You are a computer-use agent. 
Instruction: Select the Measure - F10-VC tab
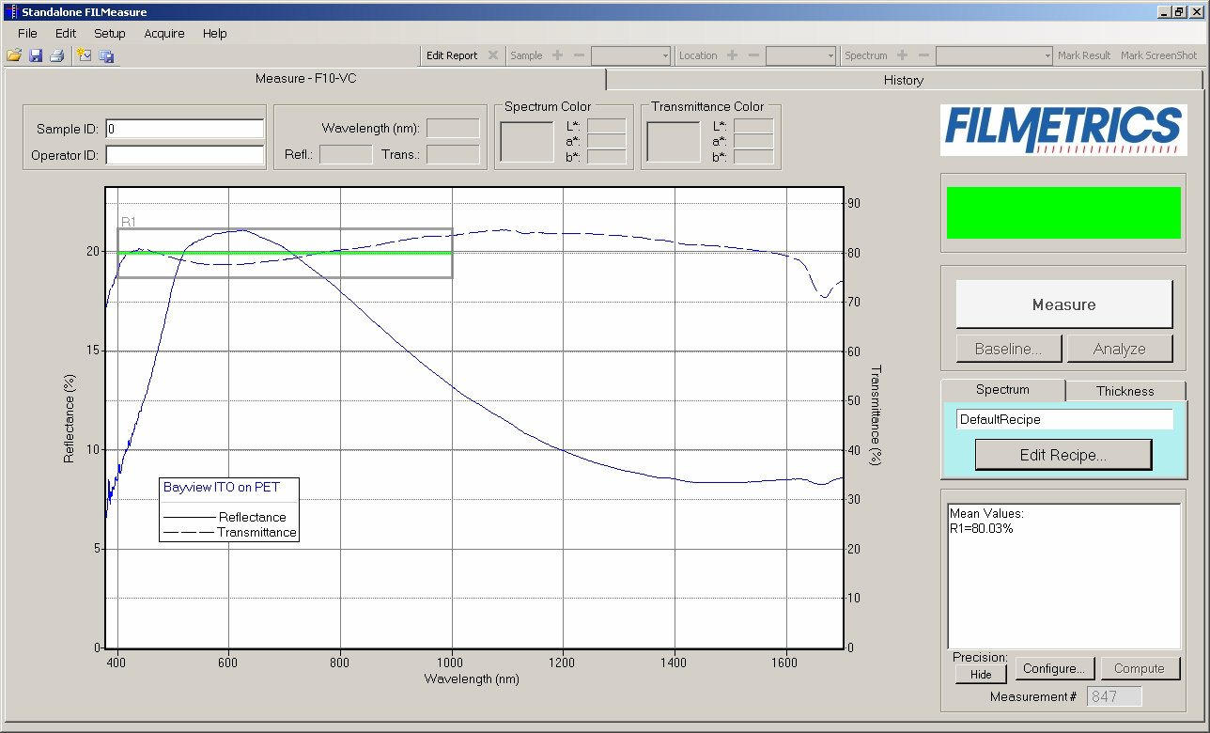305,79
